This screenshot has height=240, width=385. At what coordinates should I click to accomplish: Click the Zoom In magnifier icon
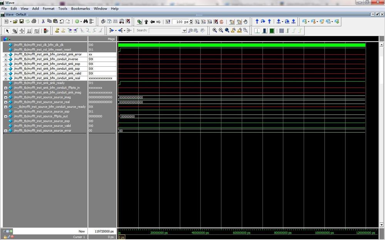215,30
